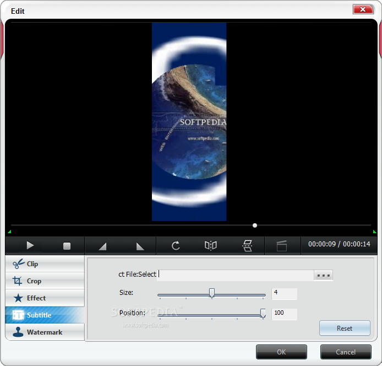Click the video preview frame

189,122
